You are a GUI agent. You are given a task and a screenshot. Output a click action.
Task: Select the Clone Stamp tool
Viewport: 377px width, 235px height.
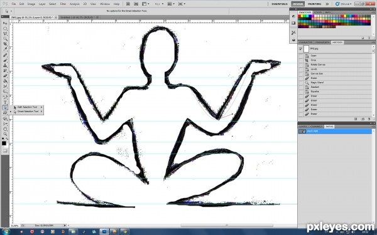5,65
